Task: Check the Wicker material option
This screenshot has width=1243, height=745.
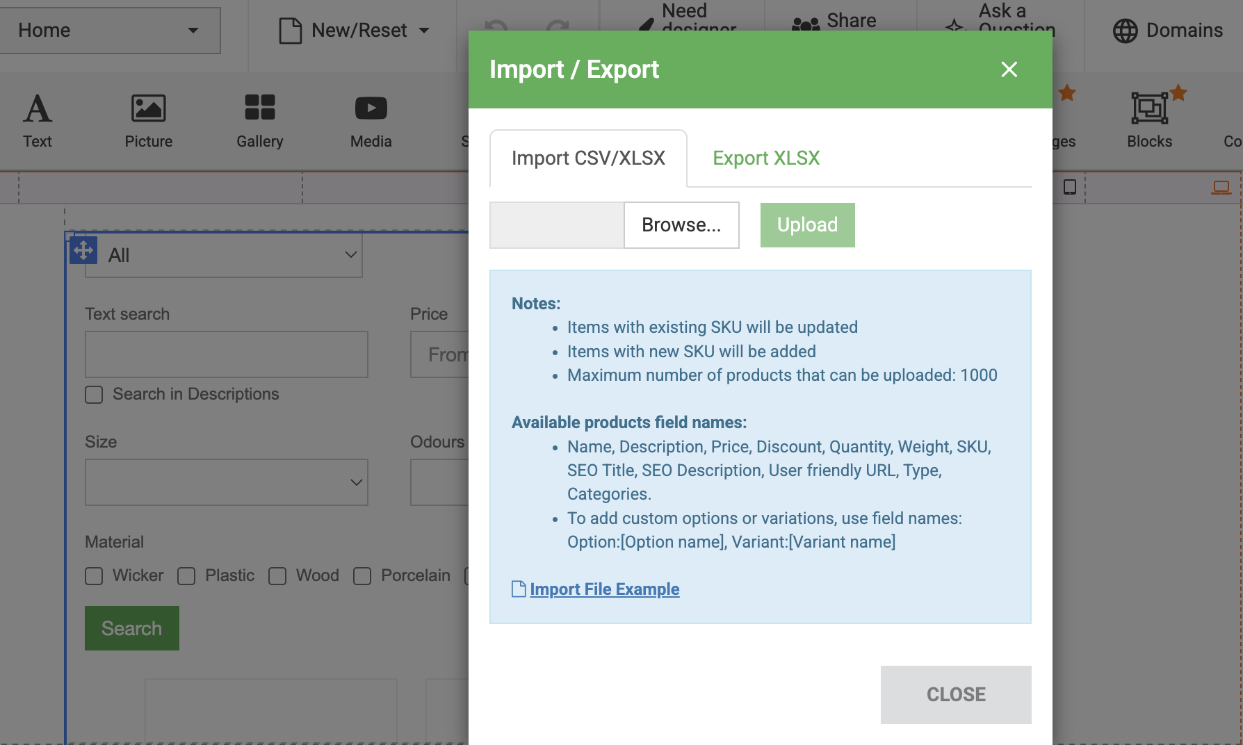Action: (x=94, y=576)
